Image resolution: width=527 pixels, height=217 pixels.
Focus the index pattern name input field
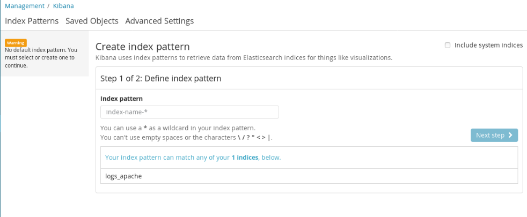point(189,112)
